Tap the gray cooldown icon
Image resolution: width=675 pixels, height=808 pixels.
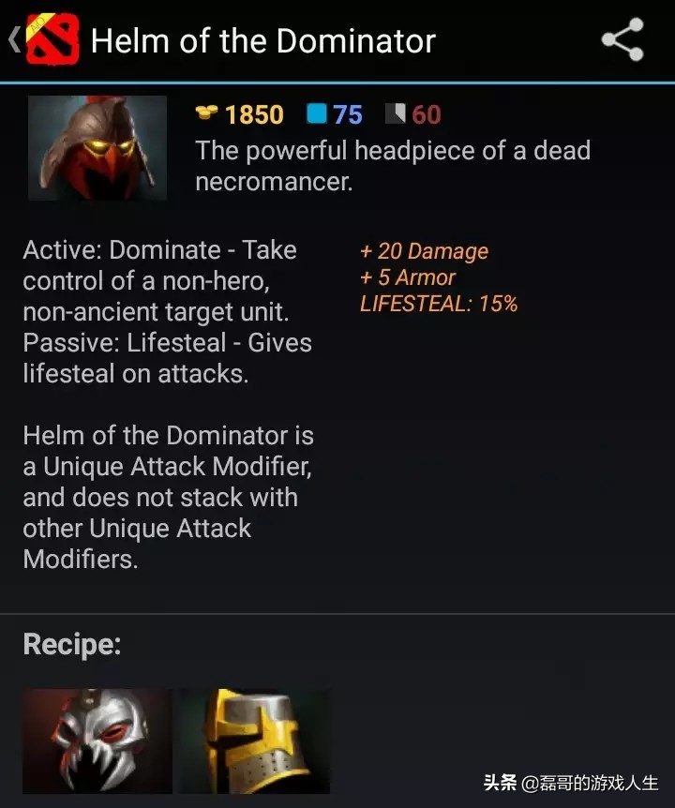point(396,113)
